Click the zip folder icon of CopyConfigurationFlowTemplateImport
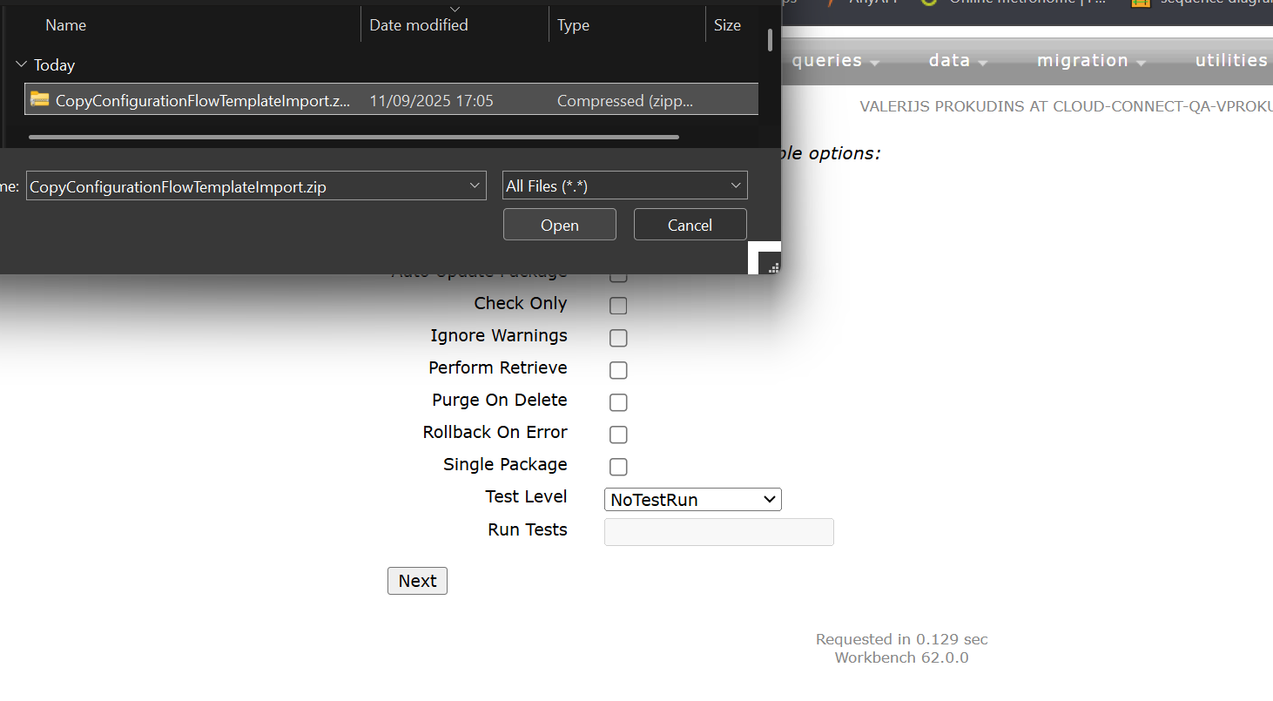The image size is (1273, 701). pyautogui.click(x=39, y=99)
